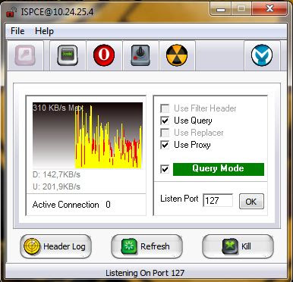Minimize the ISPCE window

point(221,9)
